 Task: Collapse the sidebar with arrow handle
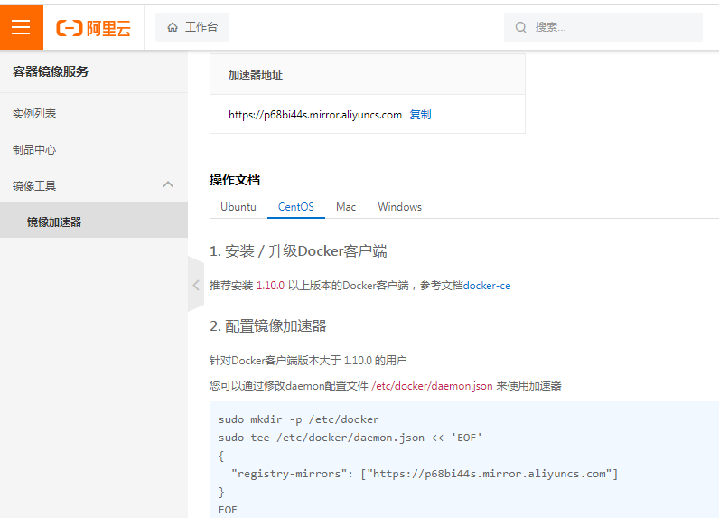pyautogui.click(x=196, y=285)
